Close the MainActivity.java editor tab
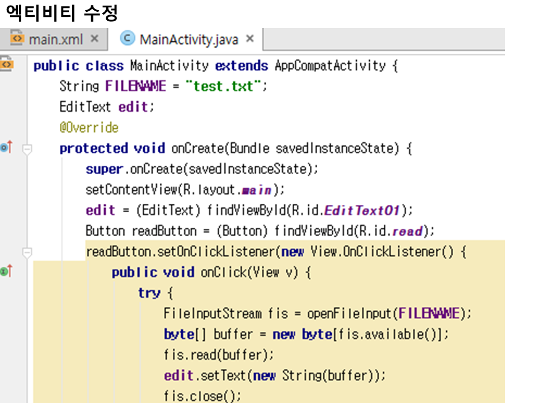The height and width of the screenshot is (403, 537). tap(250, 39)
